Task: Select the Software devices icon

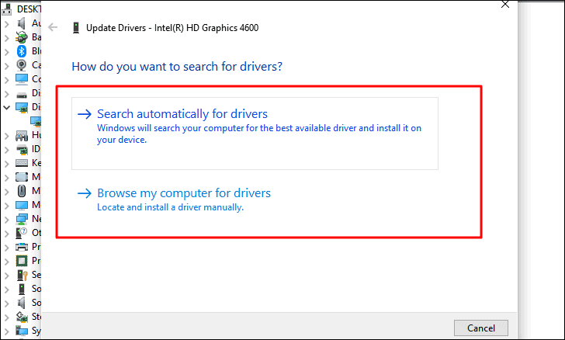Action: tap(22, 289)
